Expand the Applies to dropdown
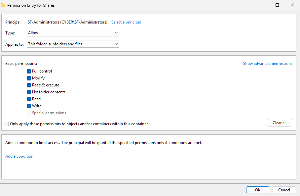 (73, 44)
